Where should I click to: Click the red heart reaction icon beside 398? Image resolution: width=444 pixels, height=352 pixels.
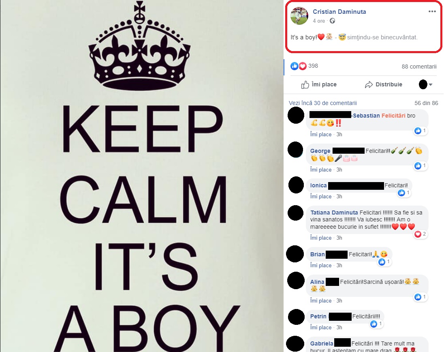[303, 66]
